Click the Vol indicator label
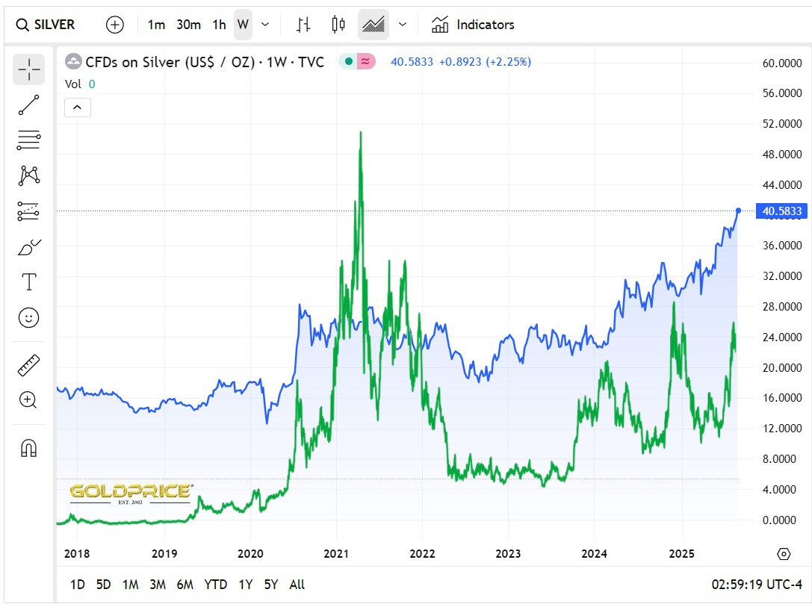This screenshot has width=812, height=604. point(73,84)
